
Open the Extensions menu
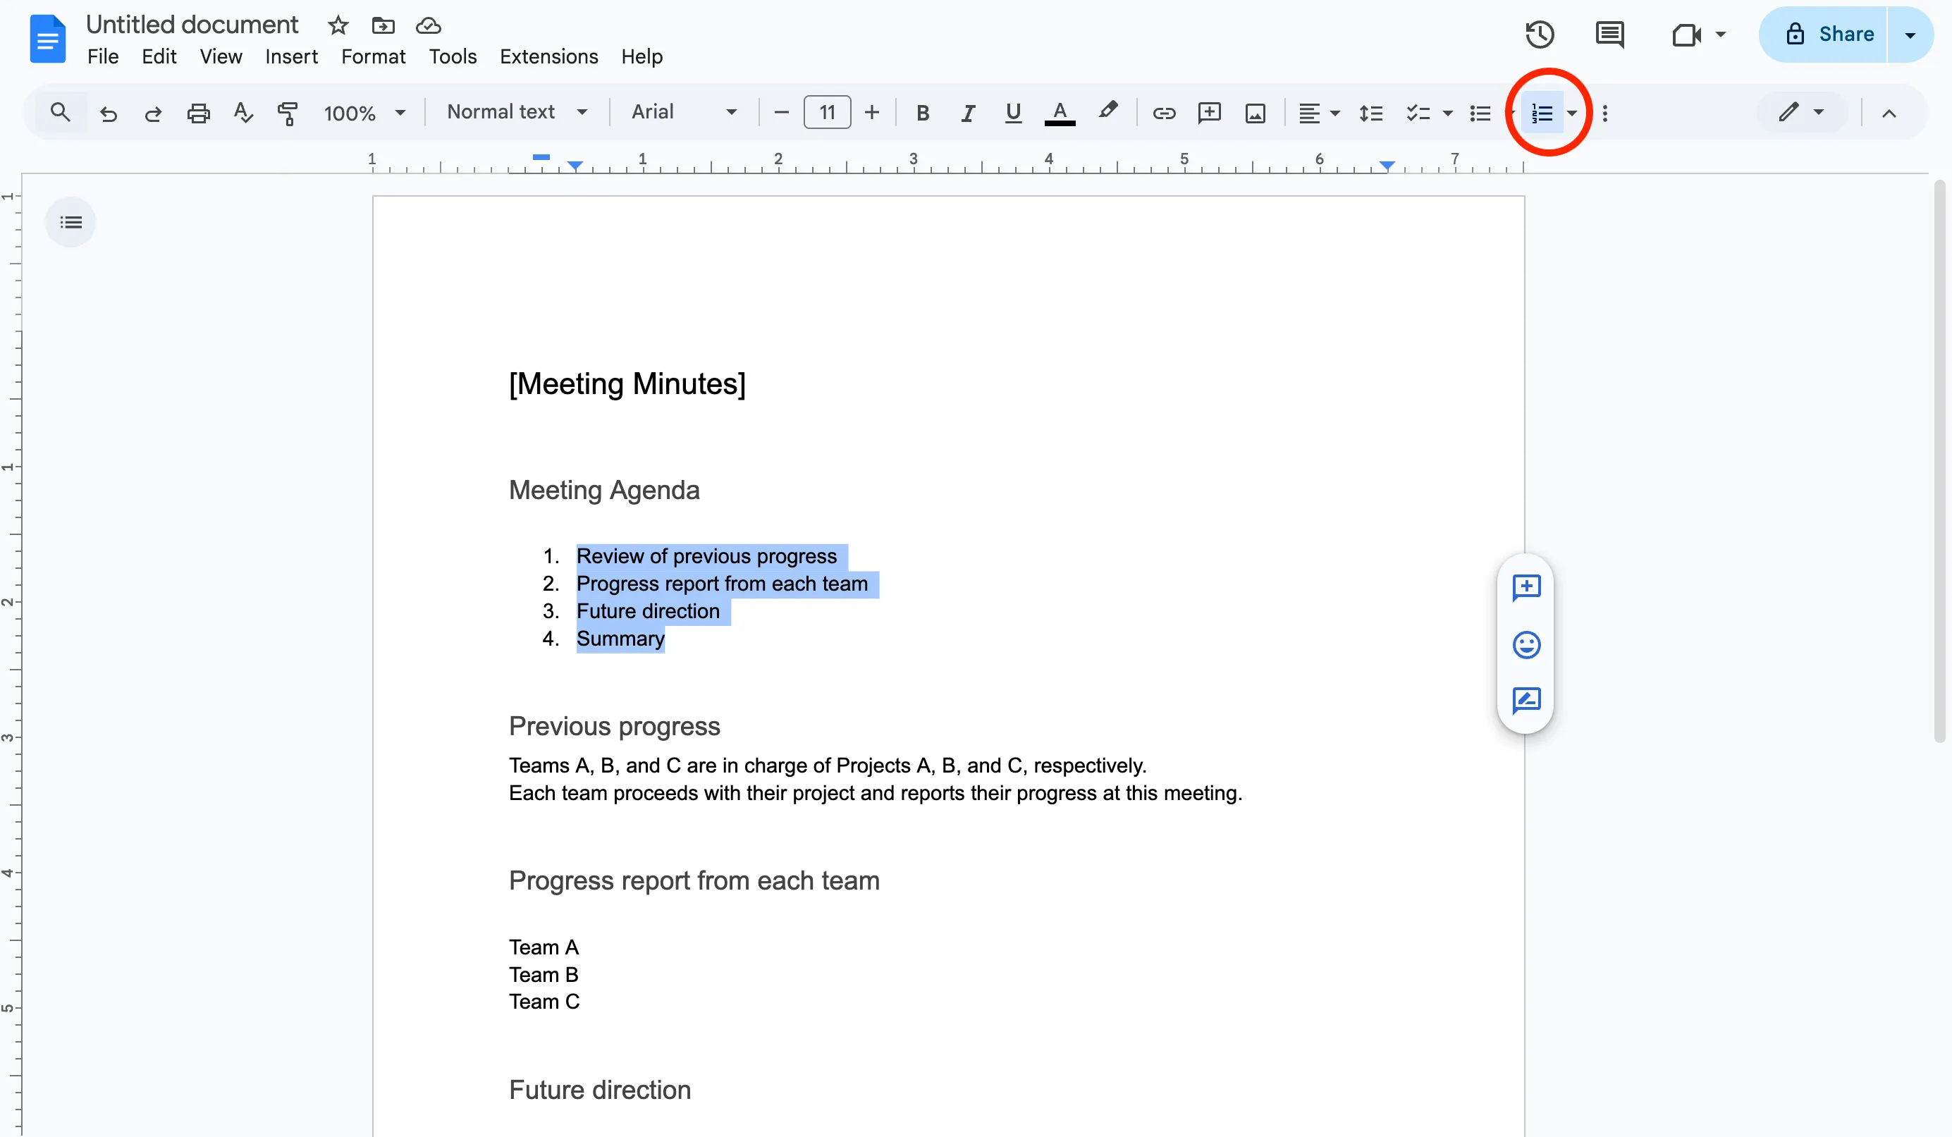coord(548,56)
